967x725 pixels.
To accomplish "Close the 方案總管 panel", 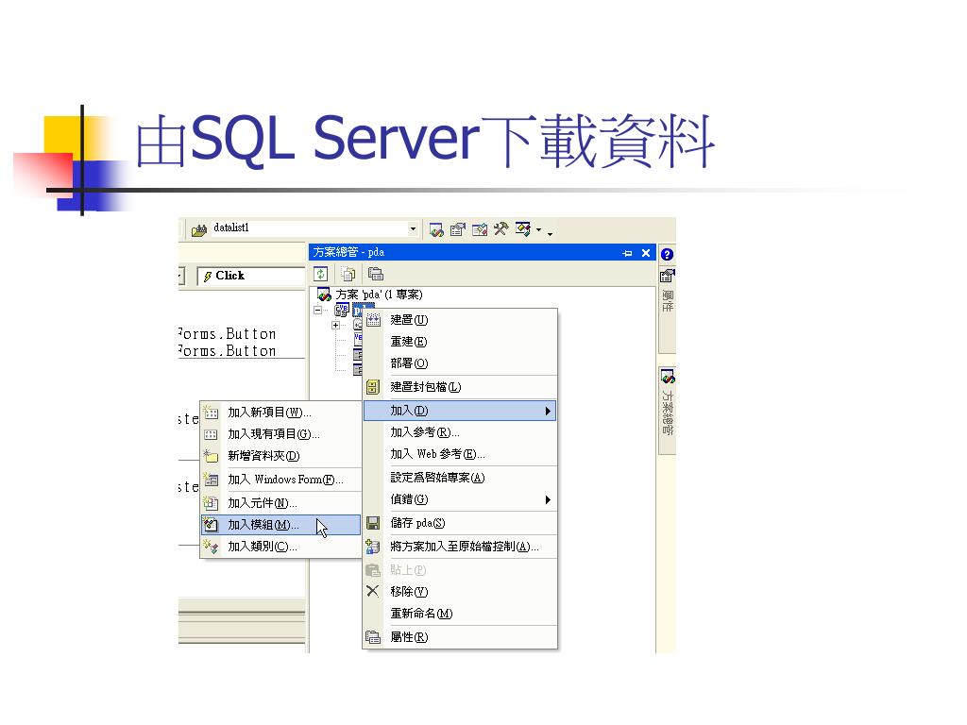I will pos(646,253).
